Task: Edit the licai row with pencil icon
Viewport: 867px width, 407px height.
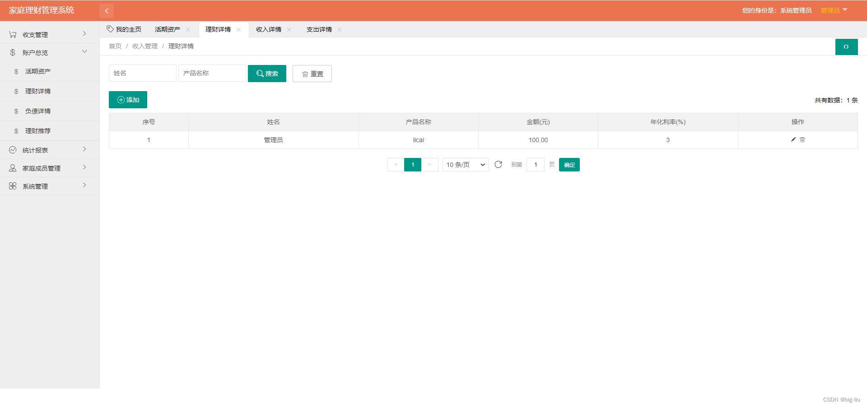Action: tap(793, 139)
